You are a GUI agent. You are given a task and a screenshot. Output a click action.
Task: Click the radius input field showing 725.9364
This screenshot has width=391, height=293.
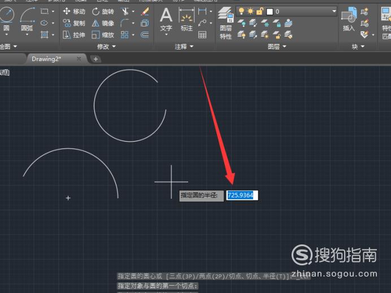242,195
